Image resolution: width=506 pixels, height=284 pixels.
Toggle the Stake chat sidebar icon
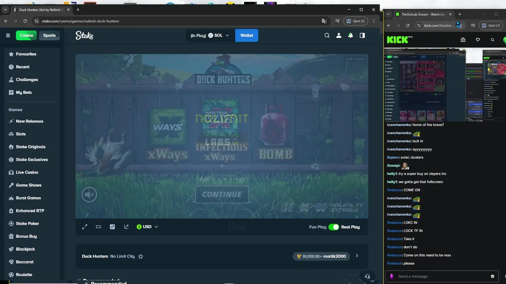[362, 35]
